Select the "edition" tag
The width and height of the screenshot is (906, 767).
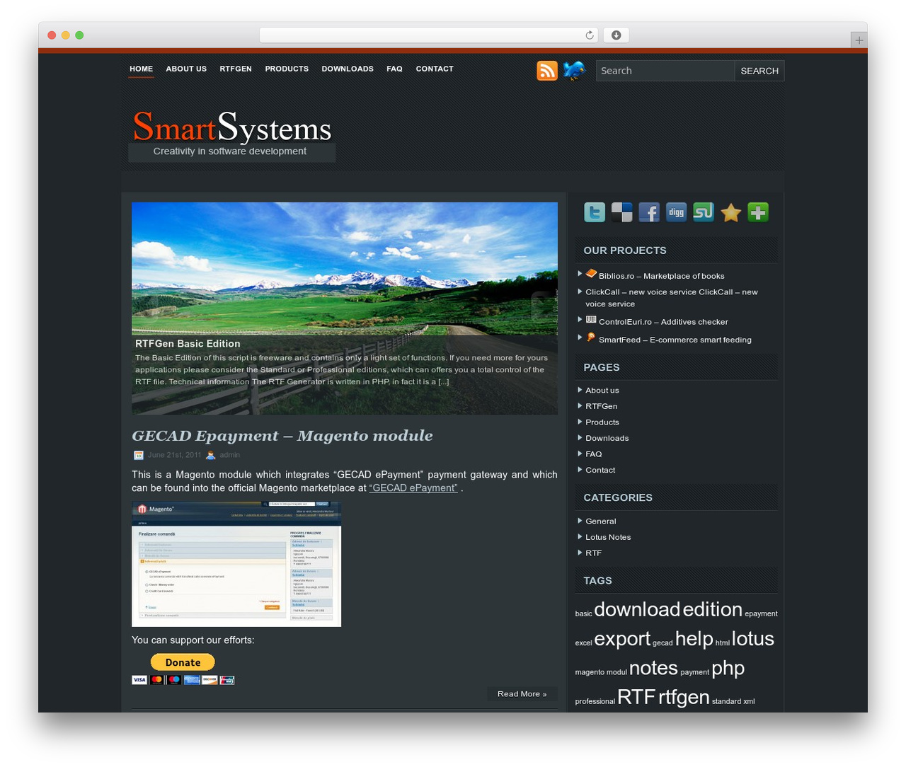click(713, 609)
